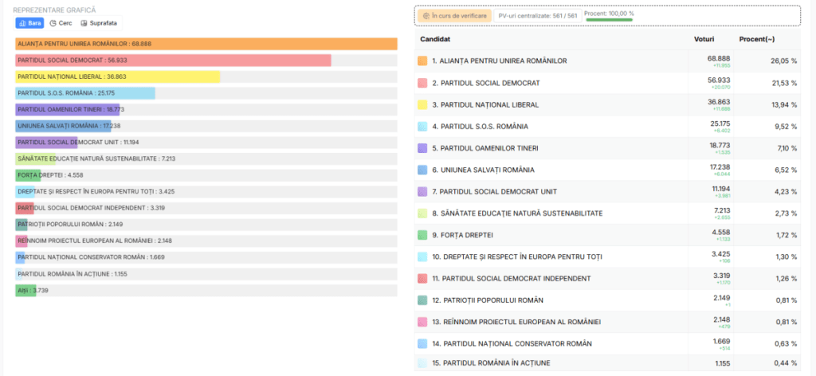
Task: Click light-blue swatch for Partidul S.O.S. România
Action: (422, 127)
